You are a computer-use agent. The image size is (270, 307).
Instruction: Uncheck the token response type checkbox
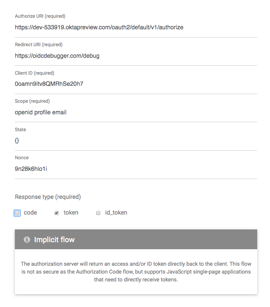point(57,213)
